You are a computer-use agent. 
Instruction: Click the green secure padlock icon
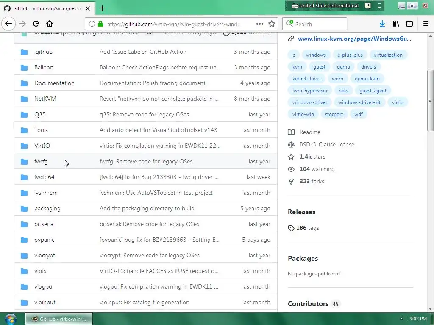[x=100, y=24]
